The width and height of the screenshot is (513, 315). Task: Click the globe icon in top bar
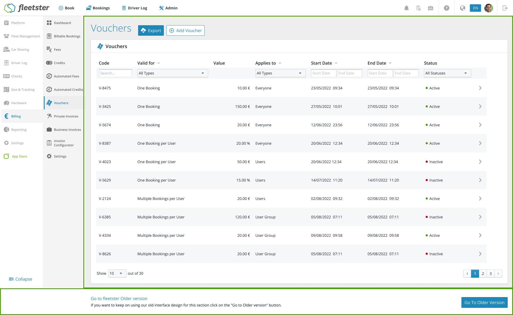[463, 8]
